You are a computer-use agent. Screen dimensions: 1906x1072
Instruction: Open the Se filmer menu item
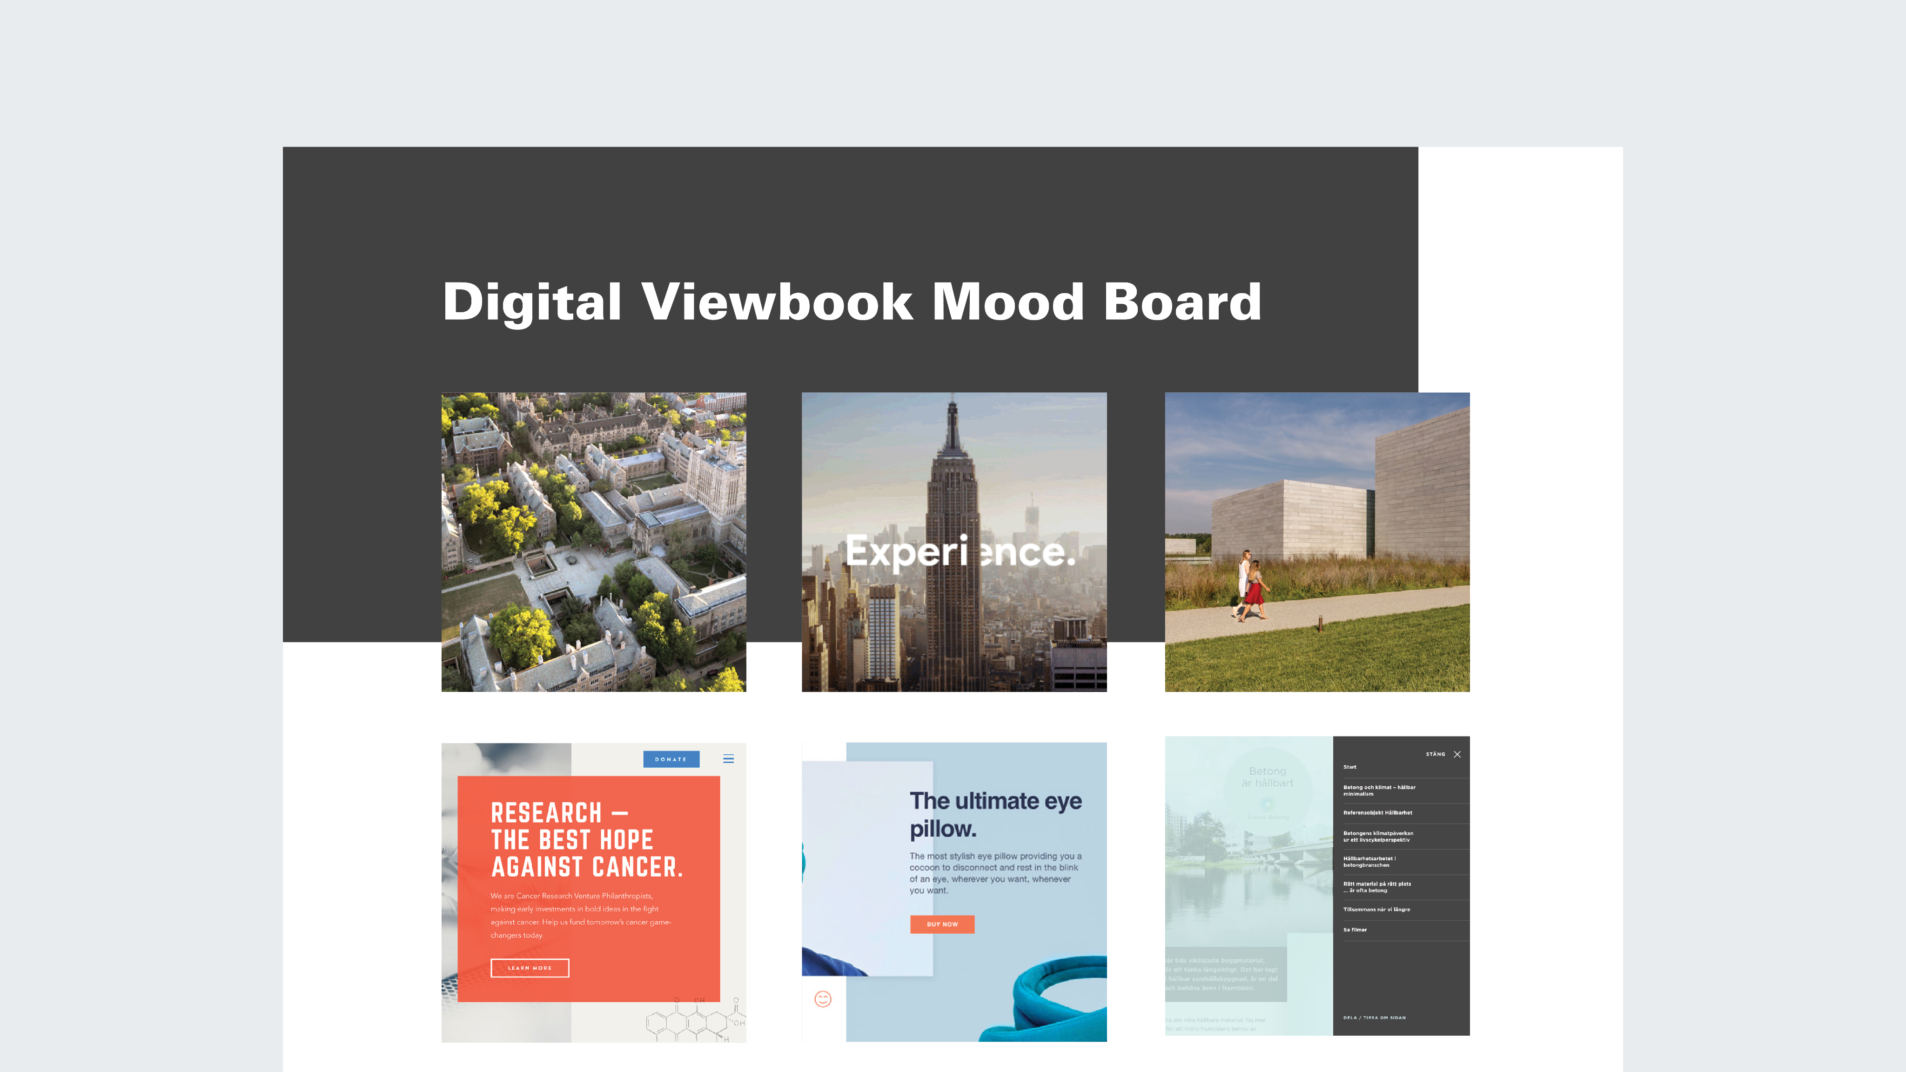tap(1355, 930)
